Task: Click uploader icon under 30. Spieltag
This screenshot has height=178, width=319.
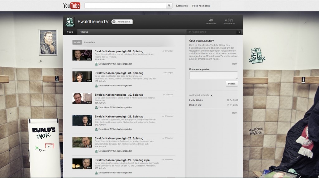Action: 96,107
